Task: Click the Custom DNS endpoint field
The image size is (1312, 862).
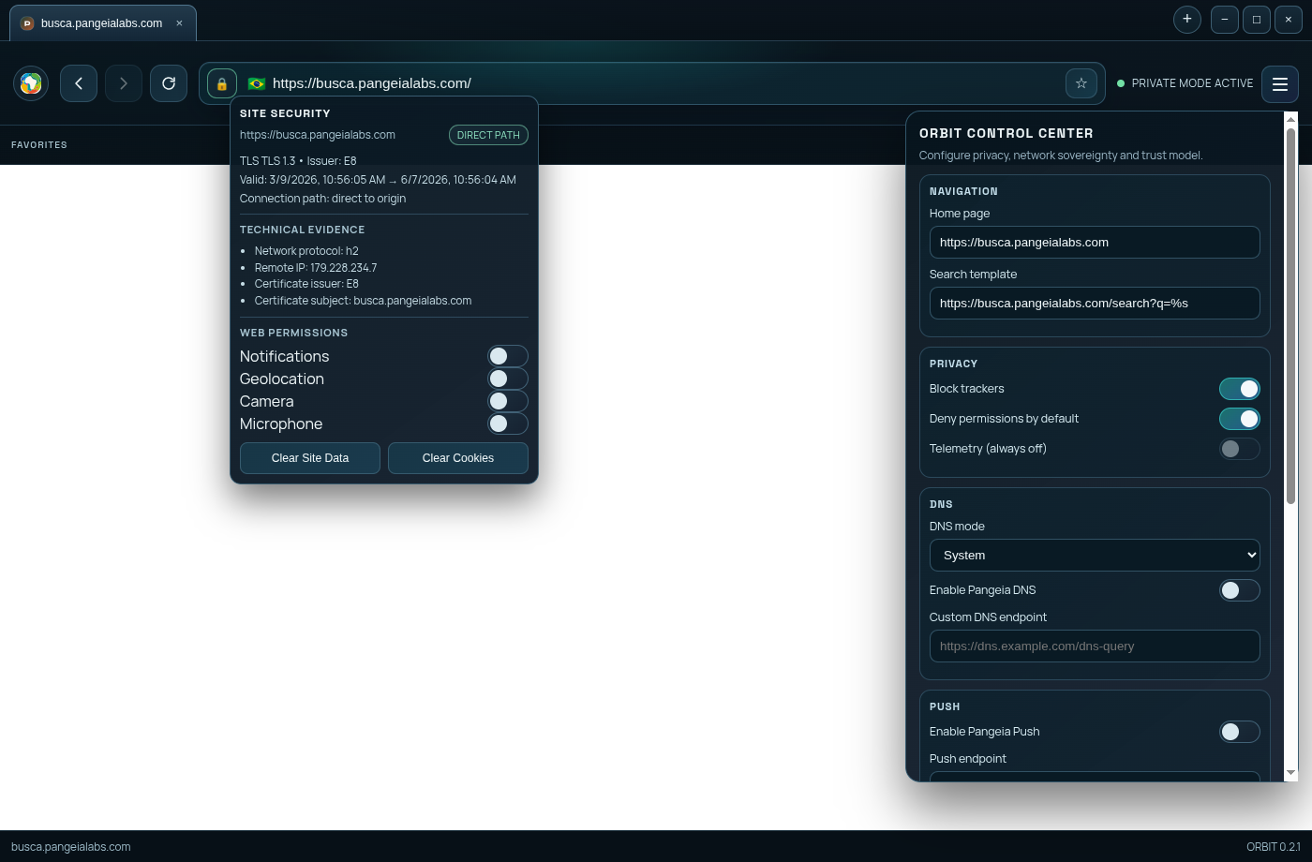Action: 1095,646
